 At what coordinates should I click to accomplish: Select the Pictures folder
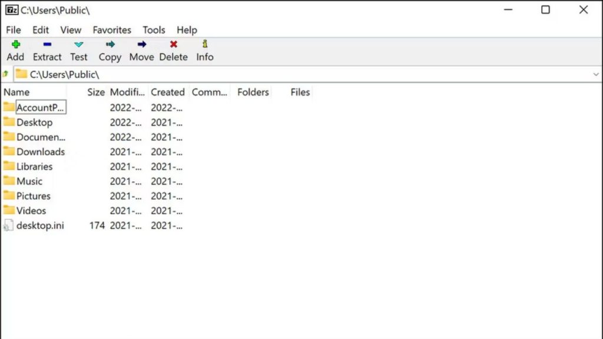click(x=33, y=196)
